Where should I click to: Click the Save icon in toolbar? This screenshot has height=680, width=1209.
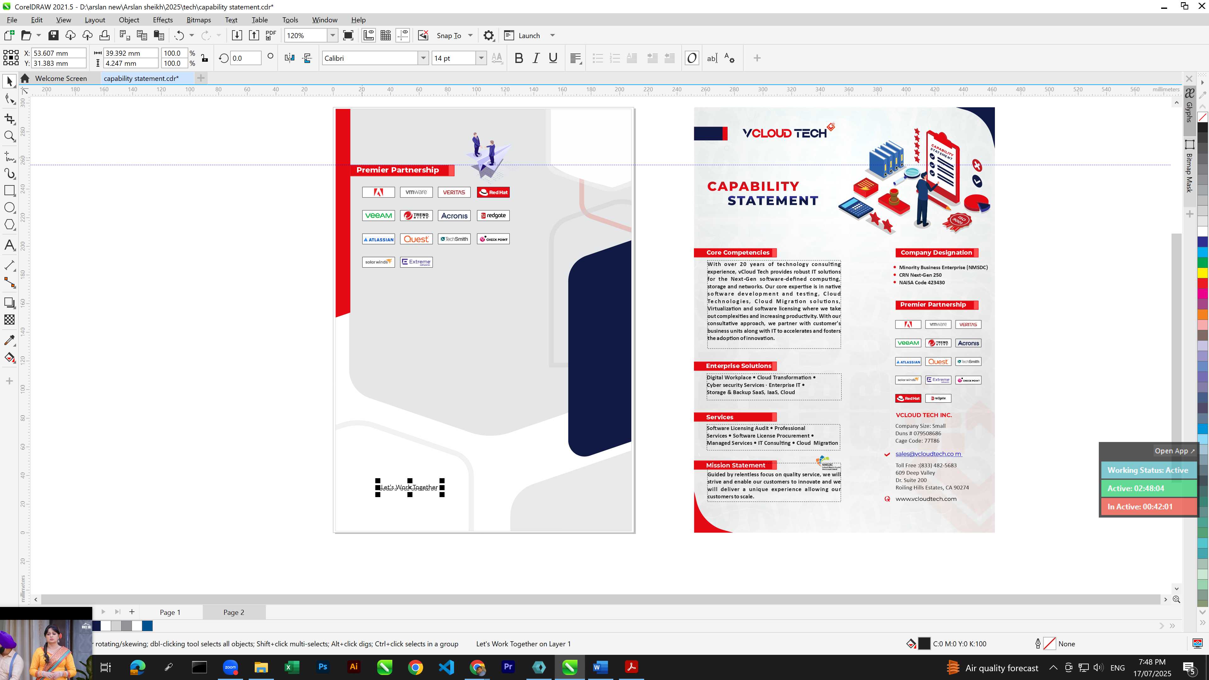(x=54, y=35)
